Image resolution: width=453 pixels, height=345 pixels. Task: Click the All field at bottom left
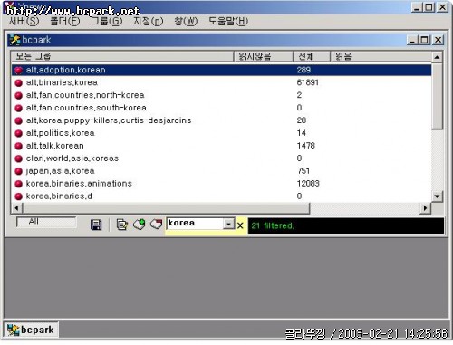[x=46, y=222]
